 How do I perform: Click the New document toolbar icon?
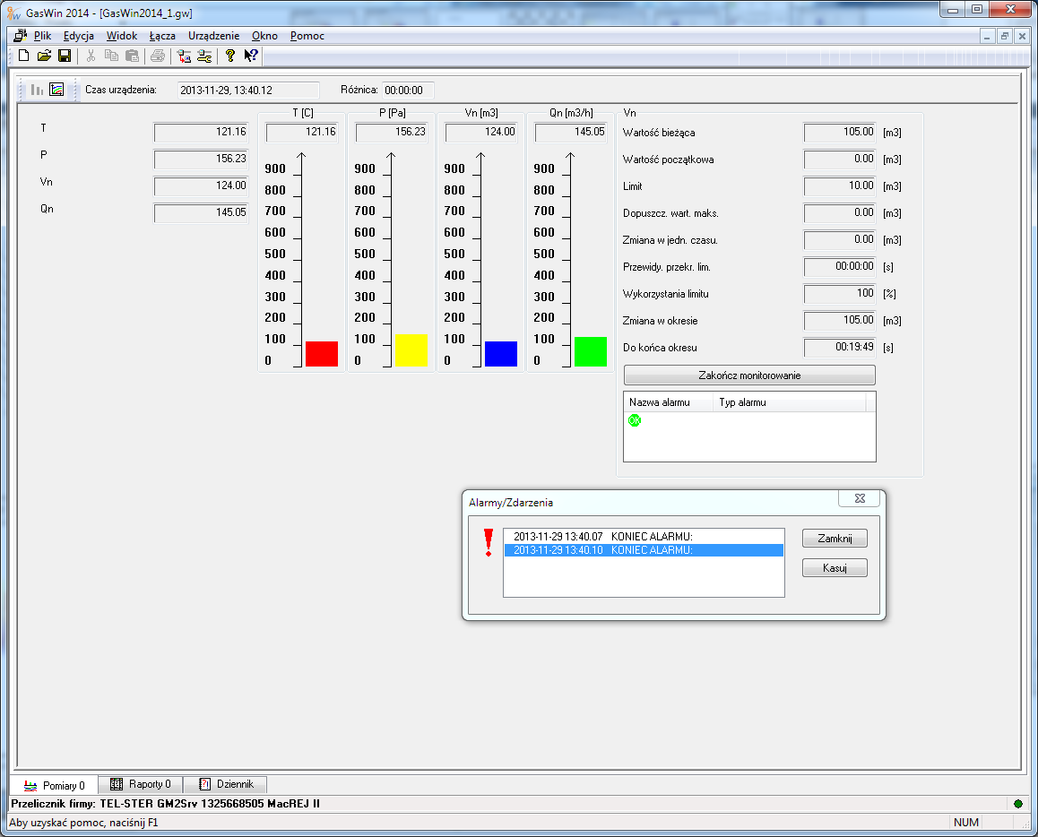24,56
